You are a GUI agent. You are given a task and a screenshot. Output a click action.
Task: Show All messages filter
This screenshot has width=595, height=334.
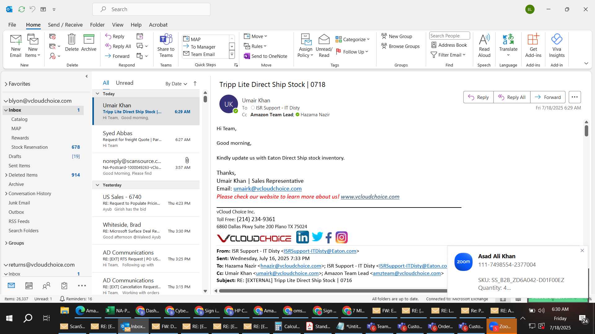[106, 83]
